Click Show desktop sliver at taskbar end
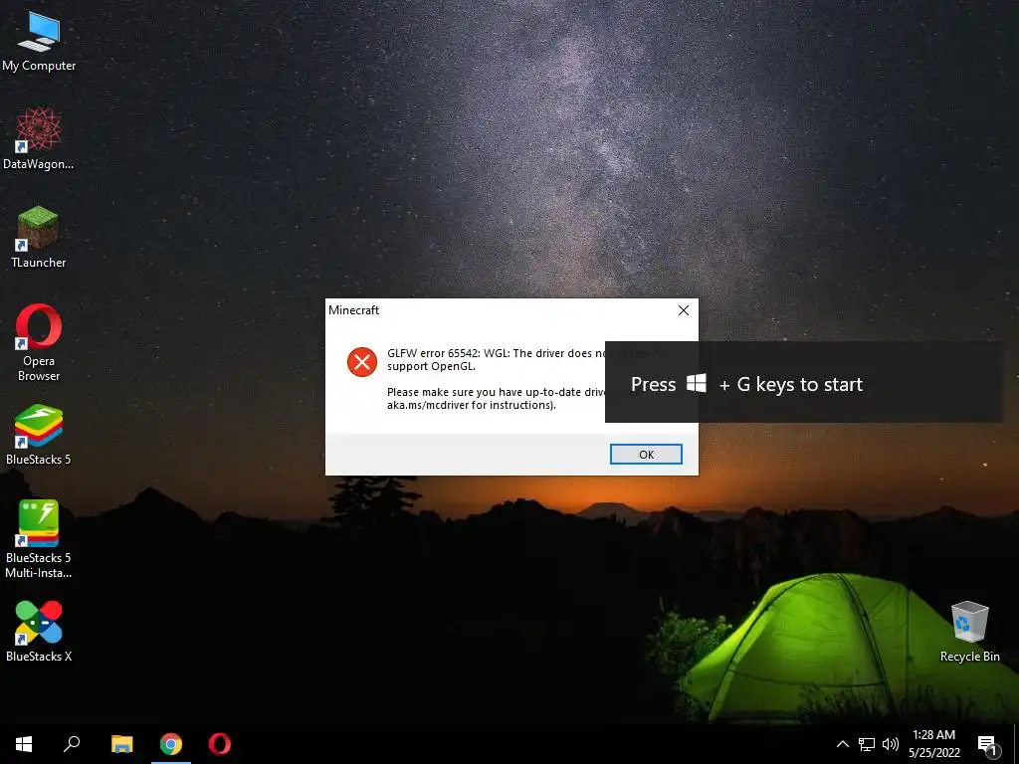Screen dimensions: 1019x764 1016,744
